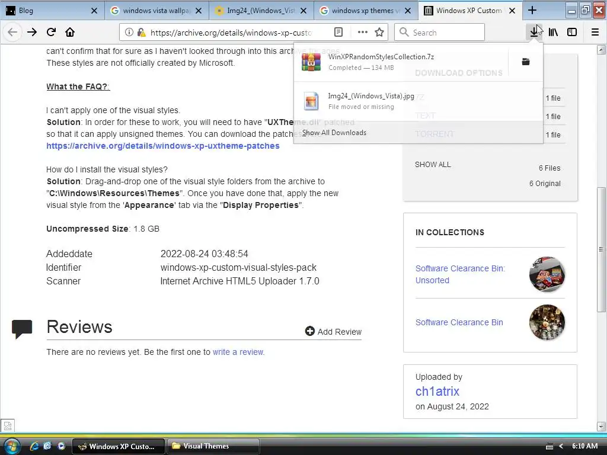
Task: Close the Img24_(Windows_Vista) tab
Action: 303,11
